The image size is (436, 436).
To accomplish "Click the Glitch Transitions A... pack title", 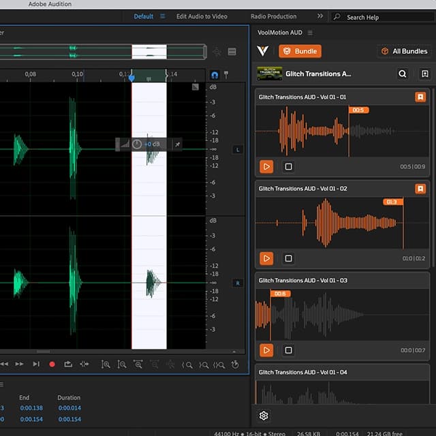I will [318, 74].
